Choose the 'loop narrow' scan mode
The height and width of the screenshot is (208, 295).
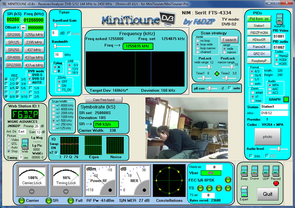coord(198,48)
